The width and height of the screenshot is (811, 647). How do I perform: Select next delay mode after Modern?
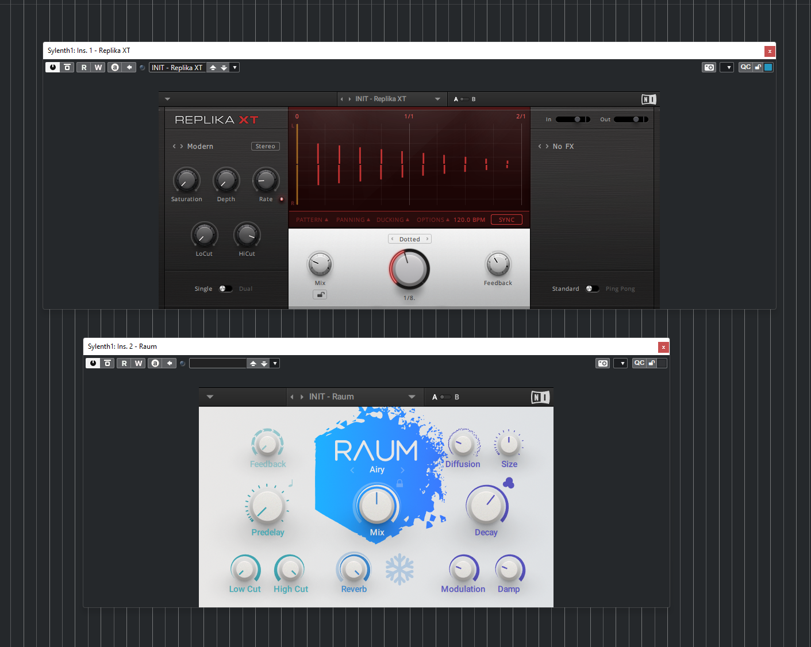pyautogui.click(x=182, y=147)
